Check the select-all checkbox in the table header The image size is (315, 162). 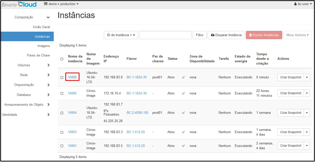tap(62, 59)
